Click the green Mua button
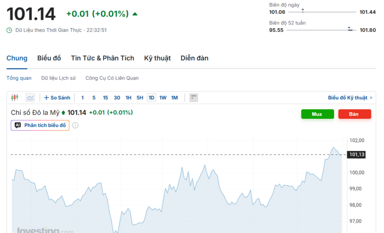 coord(317,114)
